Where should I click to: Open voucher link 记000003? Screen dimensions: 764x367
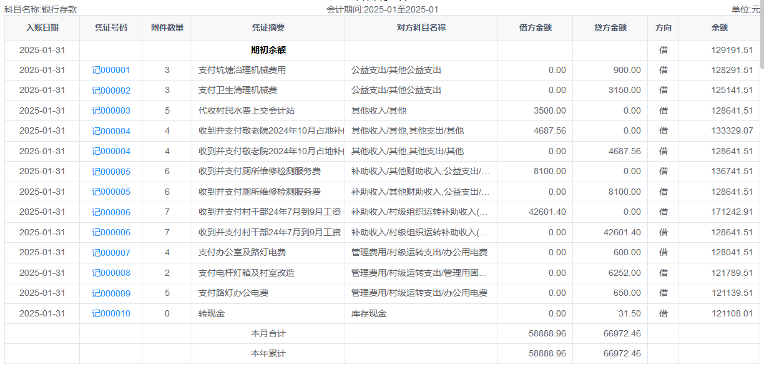(x=111, y=111)
